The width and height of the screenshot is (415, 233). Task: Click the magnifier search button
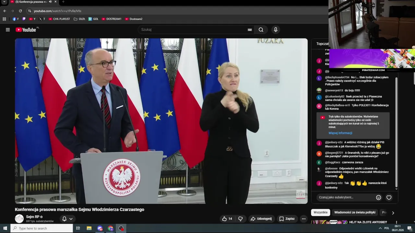tap(261, 30)
